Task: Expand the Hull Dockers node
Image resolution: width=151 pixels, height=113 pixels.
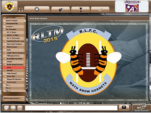Action: pyautogui.click(x=6, y=47)
